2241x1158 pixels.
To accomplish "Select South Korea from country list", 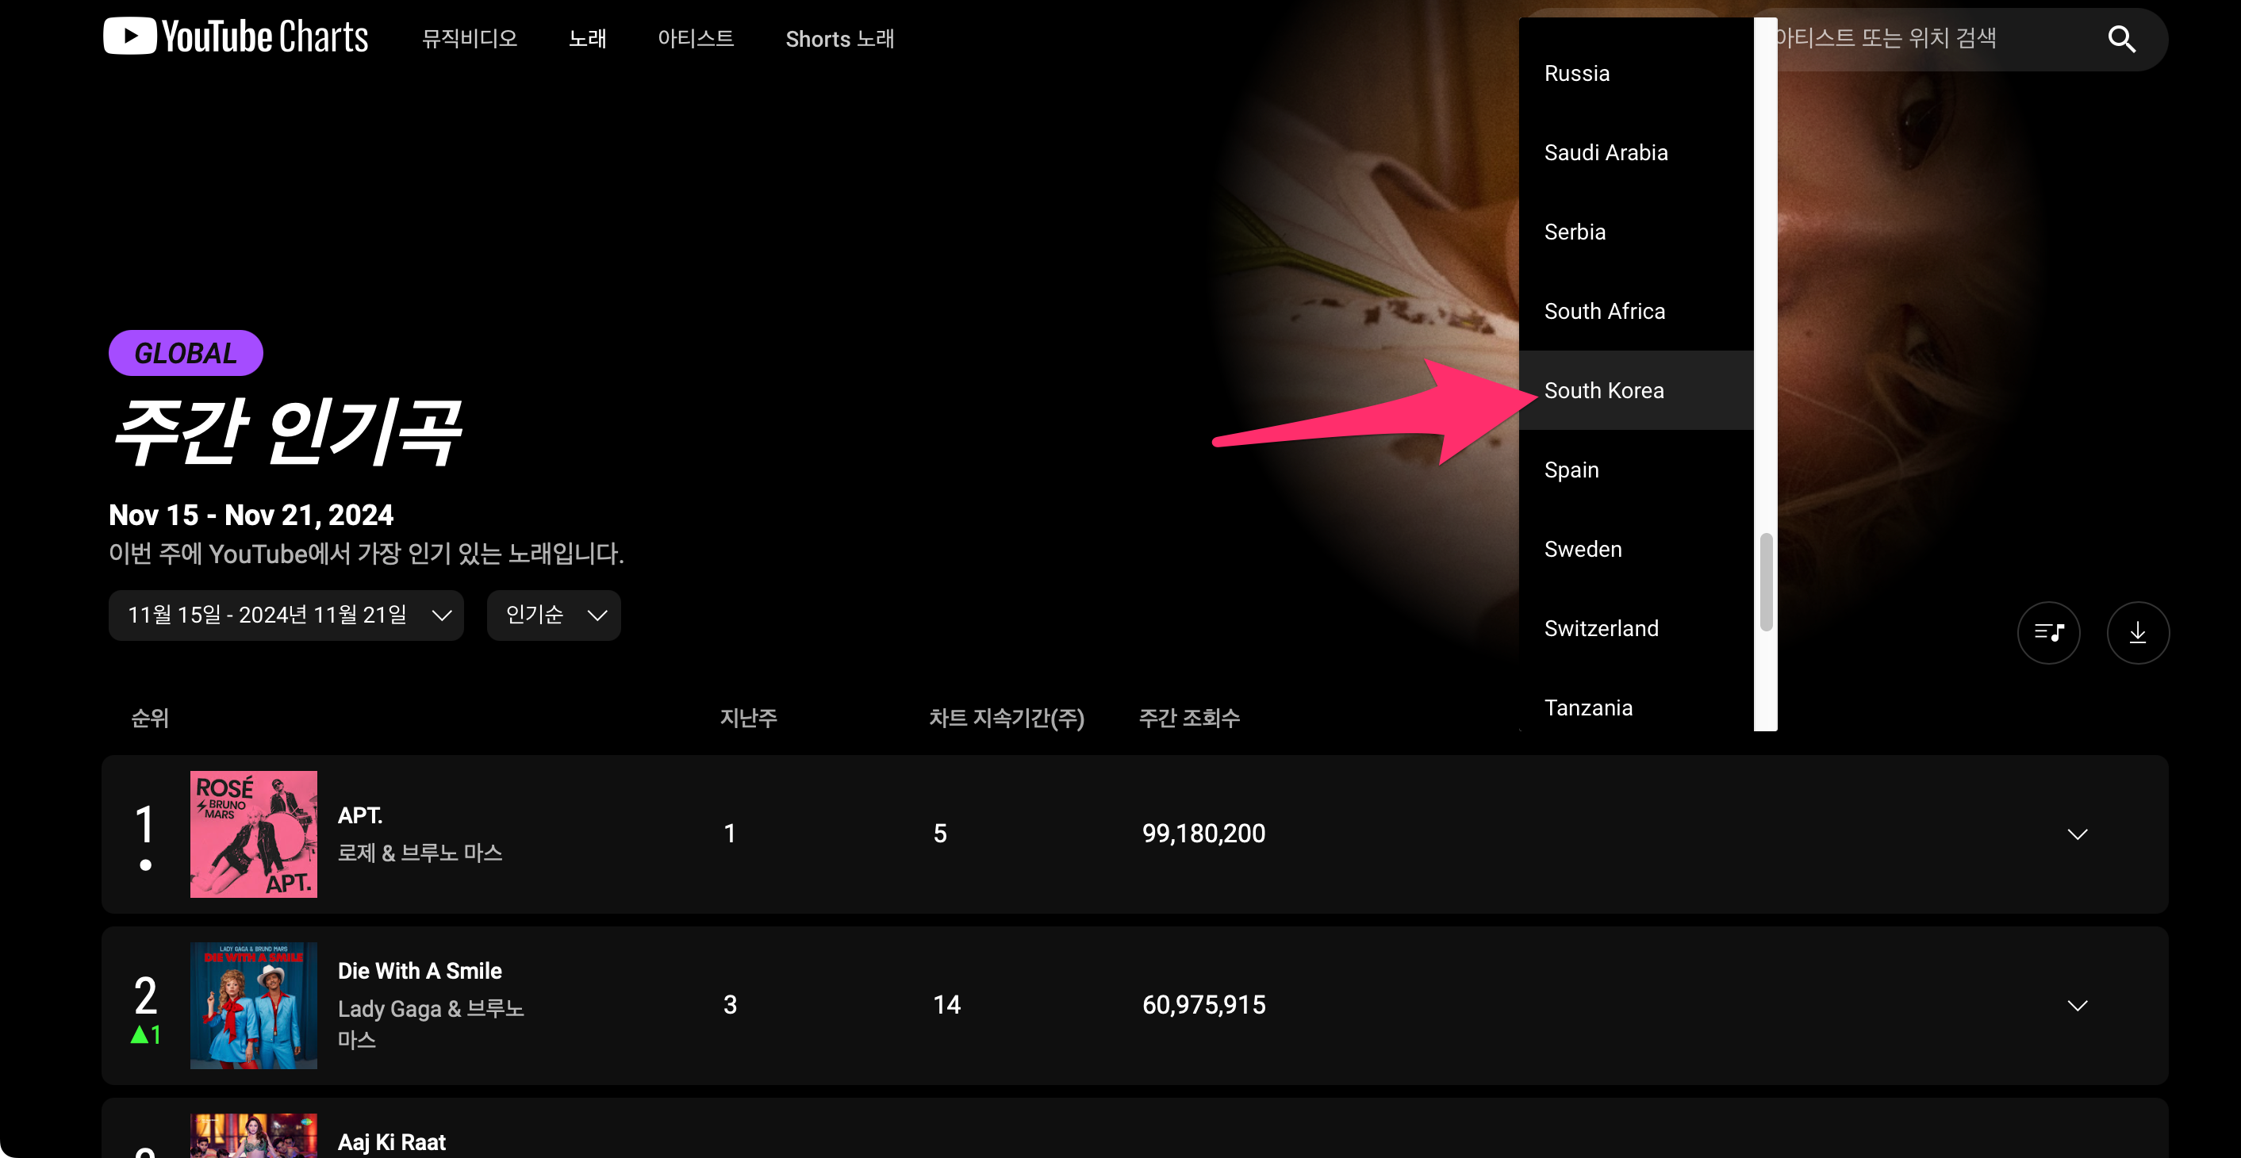I will pos(1603,391).
